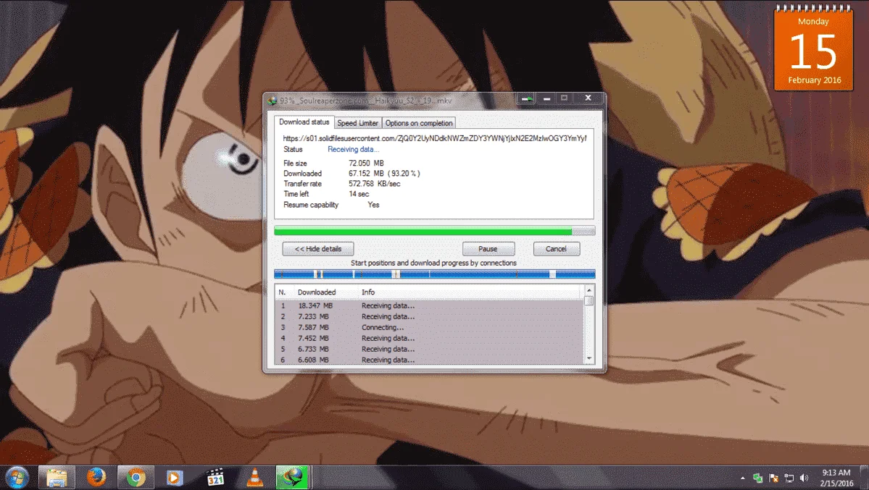Open the volume speaker tray icon
Screen dimensions: 869x490
pyautogui.click(x=804, y=478)
